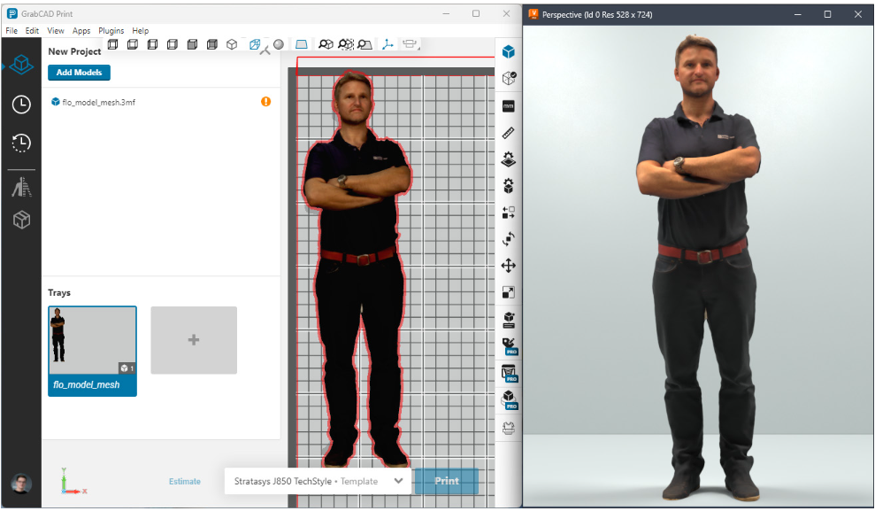The width and height of the screenshot is (875, 511).
Task: Click the rendered figure in Perspective window
Action: click(699, 268)
